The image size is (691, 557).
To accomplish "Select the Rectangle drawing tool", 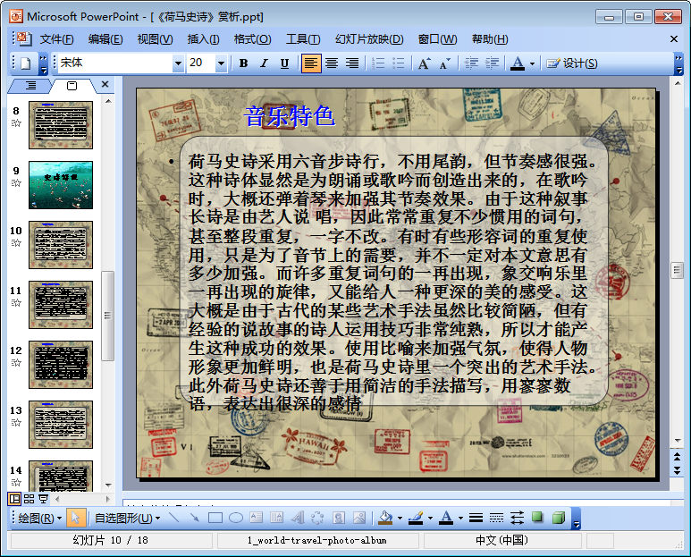I will pos(215,518).
